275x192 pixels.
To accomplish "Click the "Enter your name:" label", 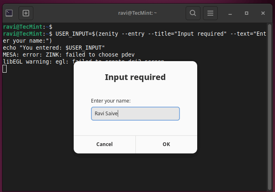I will point(111,101).
